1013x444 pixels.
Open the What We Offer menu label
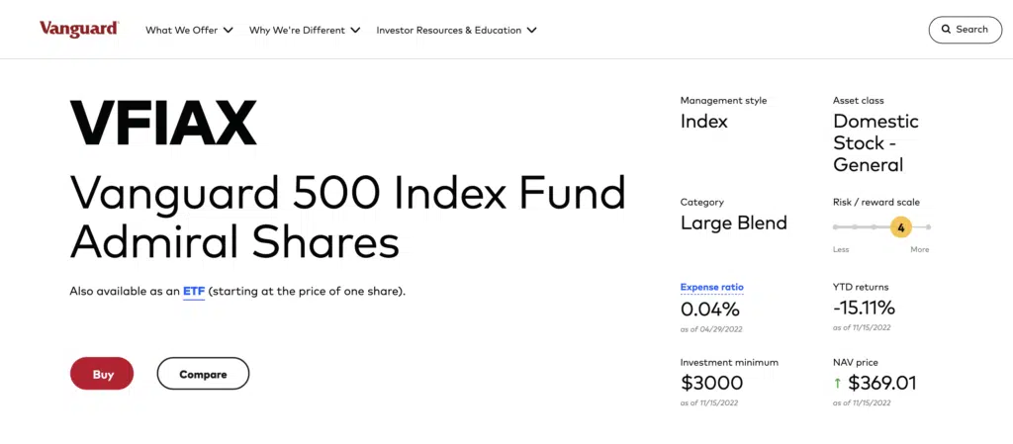tap(181, 31)
